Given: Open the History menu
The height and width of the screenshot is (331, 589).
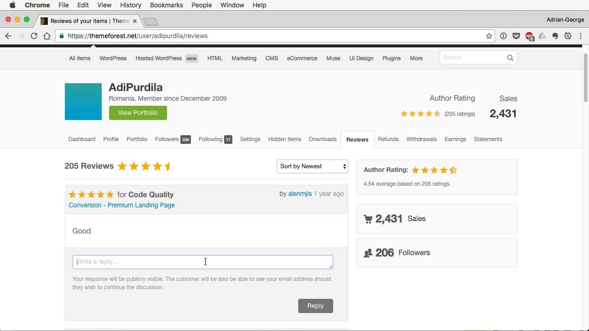Looking at the screenshot, I should pos(131,5).
